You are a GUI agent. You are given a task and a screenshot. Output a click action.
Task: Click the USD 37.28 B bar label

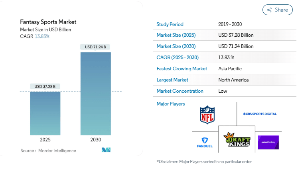[x=45, y=86]
